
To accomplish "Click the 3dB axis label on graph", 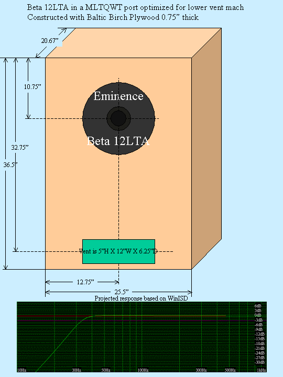I will (258, 311).
